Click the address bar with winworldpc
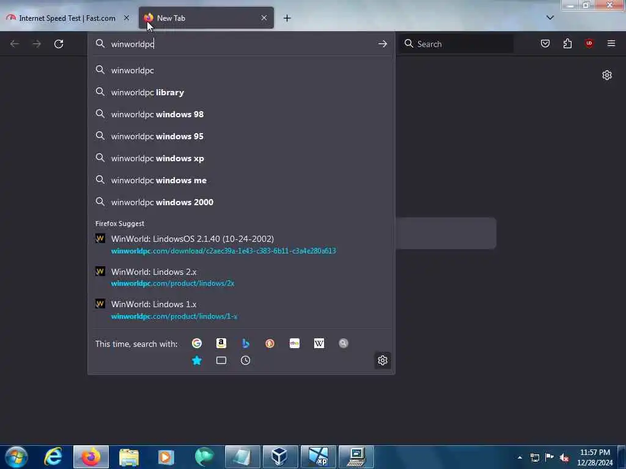The height and width of the screenshot is (469, 626). pos(241,44)
